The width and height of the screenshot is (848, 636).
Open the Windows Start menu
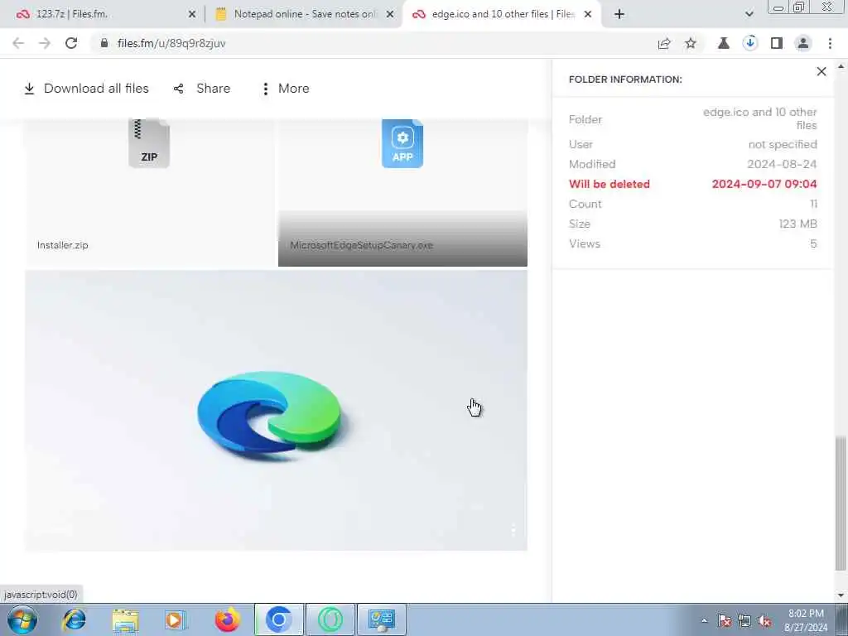pyautogui.click(x=22, y=619)
